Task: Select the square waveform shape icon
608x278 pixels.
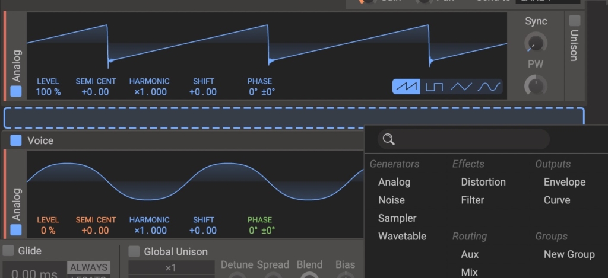Action: coord(434,87)
